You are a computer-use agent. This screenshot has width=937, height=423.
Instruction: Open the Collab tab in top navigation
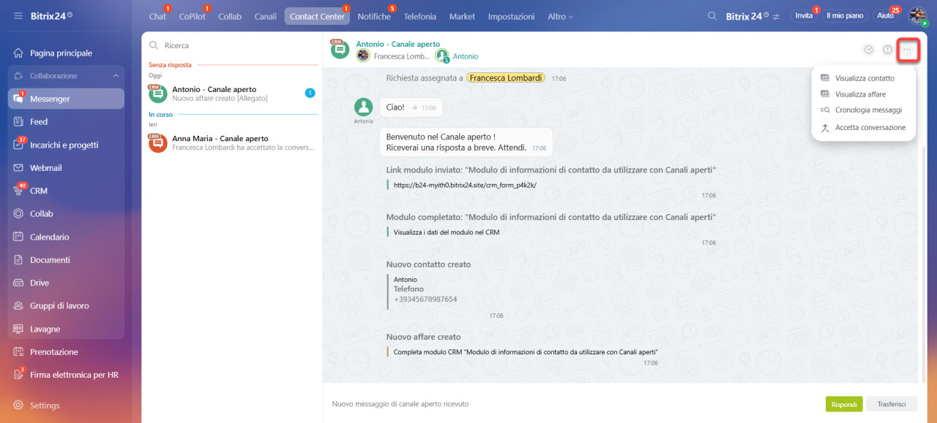(230, 16)
